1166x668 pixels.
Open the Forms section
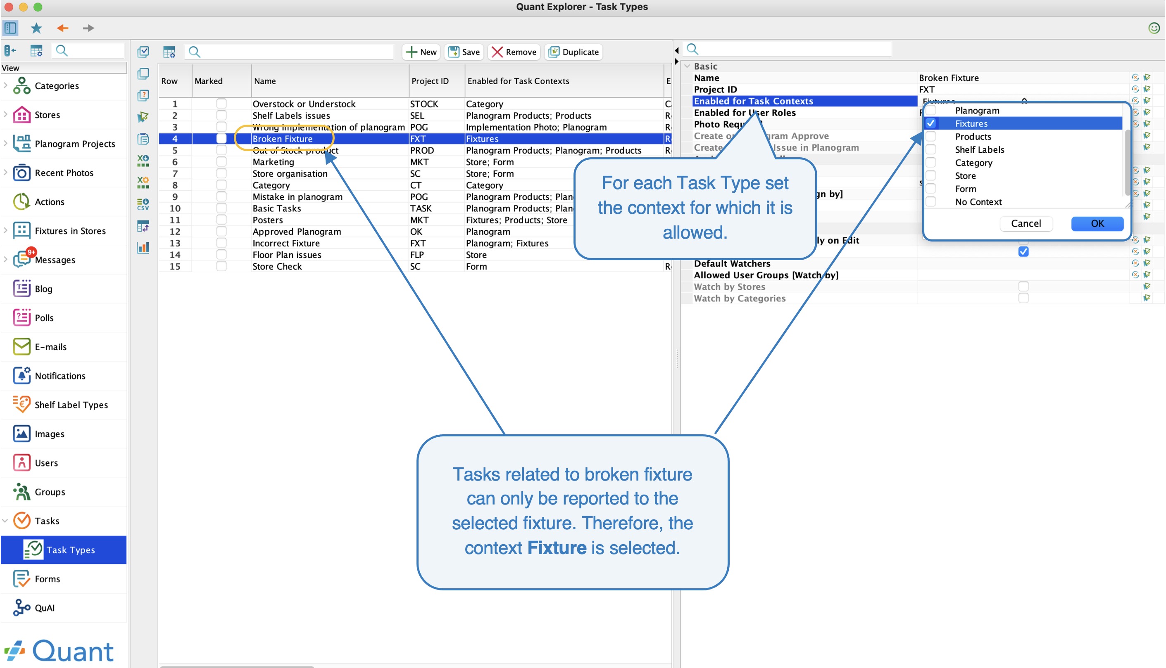coord(47,579)
